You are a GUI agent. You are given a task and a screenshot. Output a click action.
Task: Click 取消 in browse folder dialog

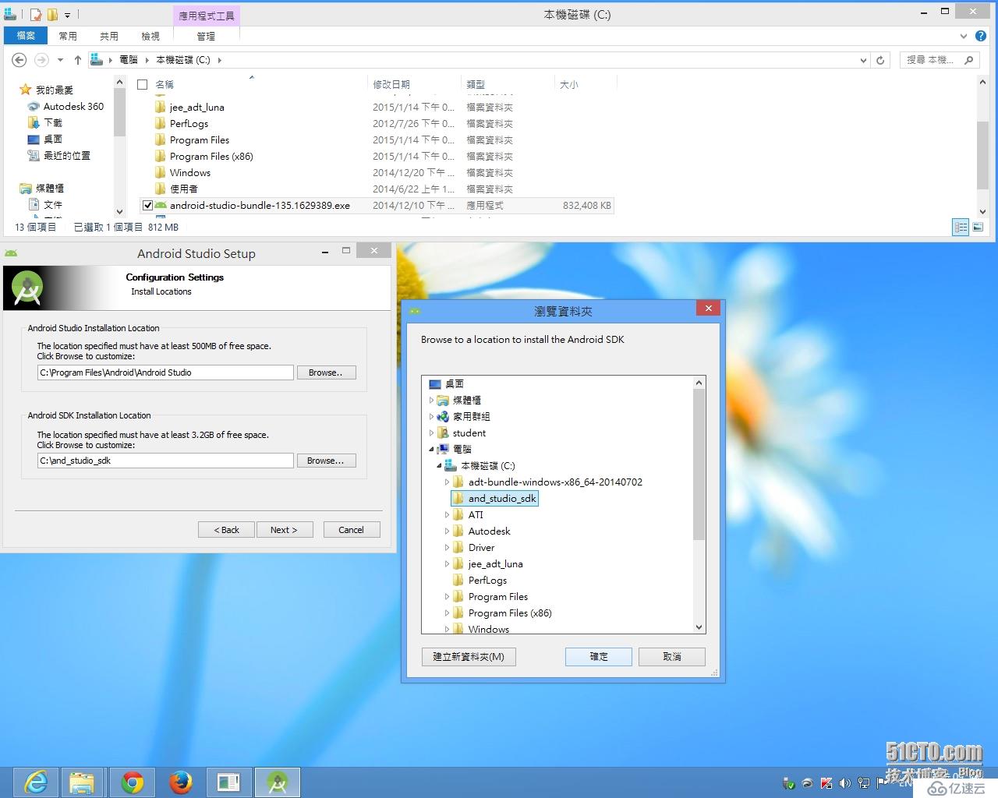coord(672,657)
